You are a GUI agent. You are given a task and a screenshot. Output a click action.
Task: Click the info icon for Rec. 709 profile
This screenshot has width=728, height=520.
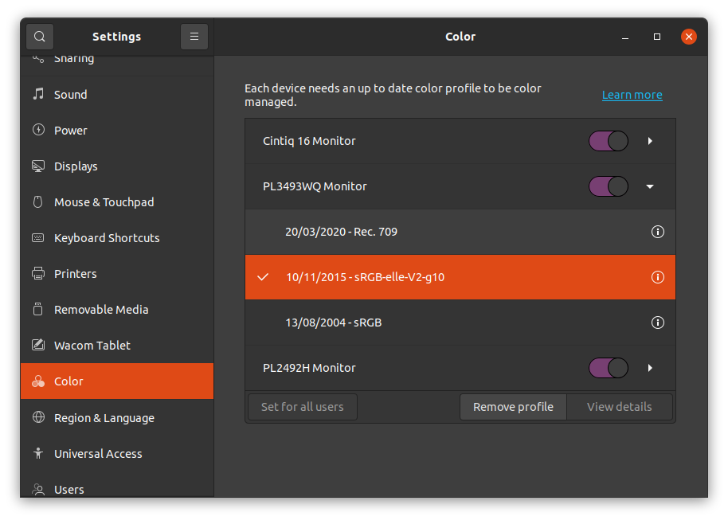[x=658, y=232]
